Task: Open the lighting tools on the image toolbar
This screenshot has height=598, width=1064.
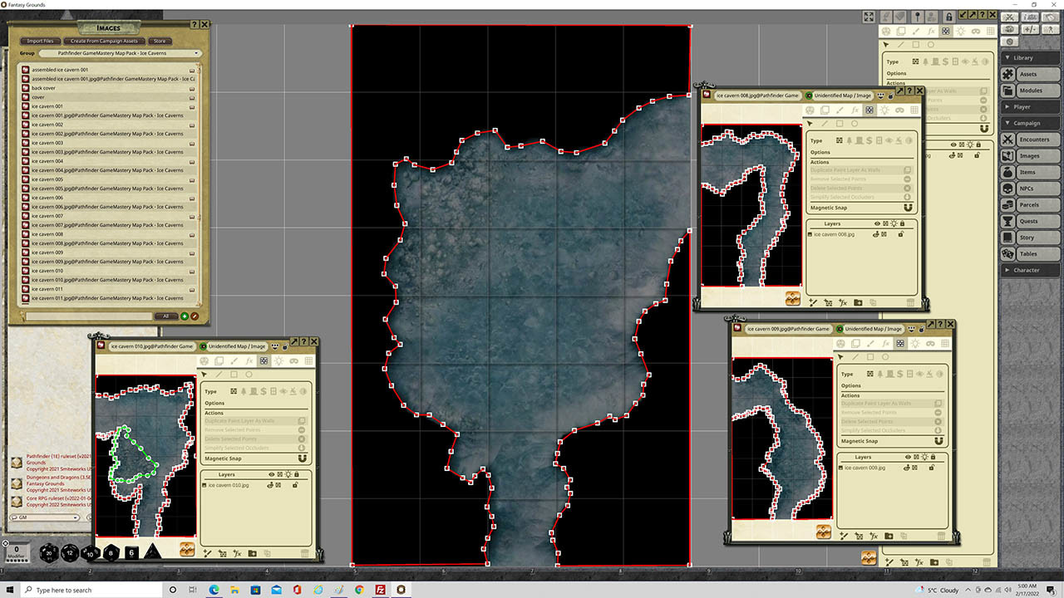Action: click(x=279, y=360)
